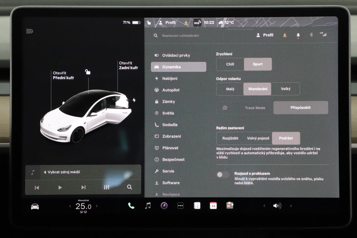The height and width of the screenshot is (238, 357).
Task: Open Profil in the top status bar
Action: click(167, 23)
